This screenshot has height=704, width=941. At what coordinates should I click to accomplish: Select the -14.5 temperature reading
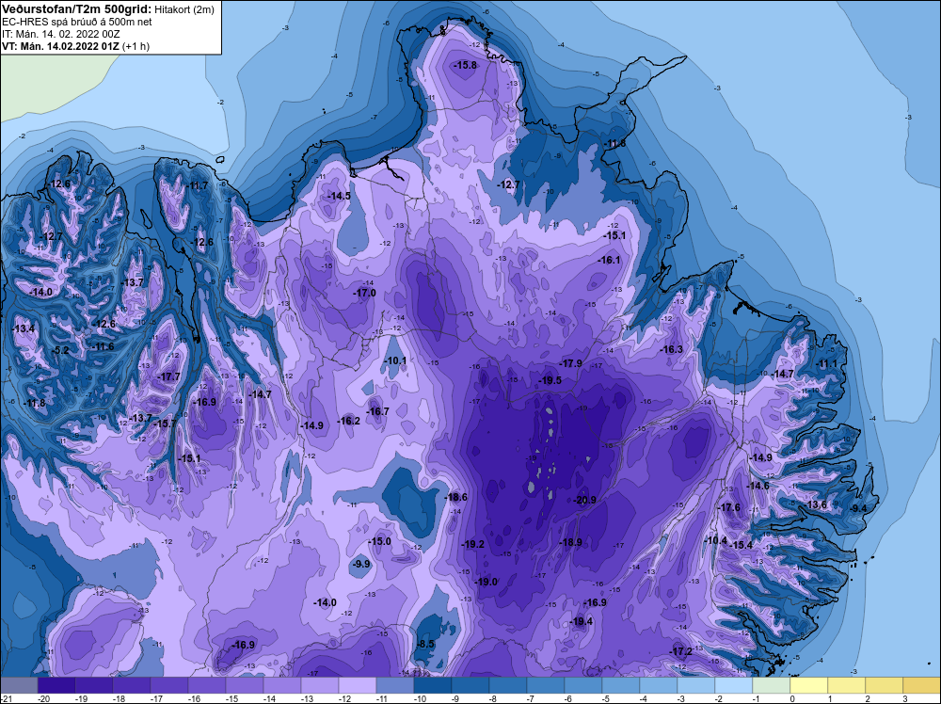pyautogui.click(x=339, y=196)
